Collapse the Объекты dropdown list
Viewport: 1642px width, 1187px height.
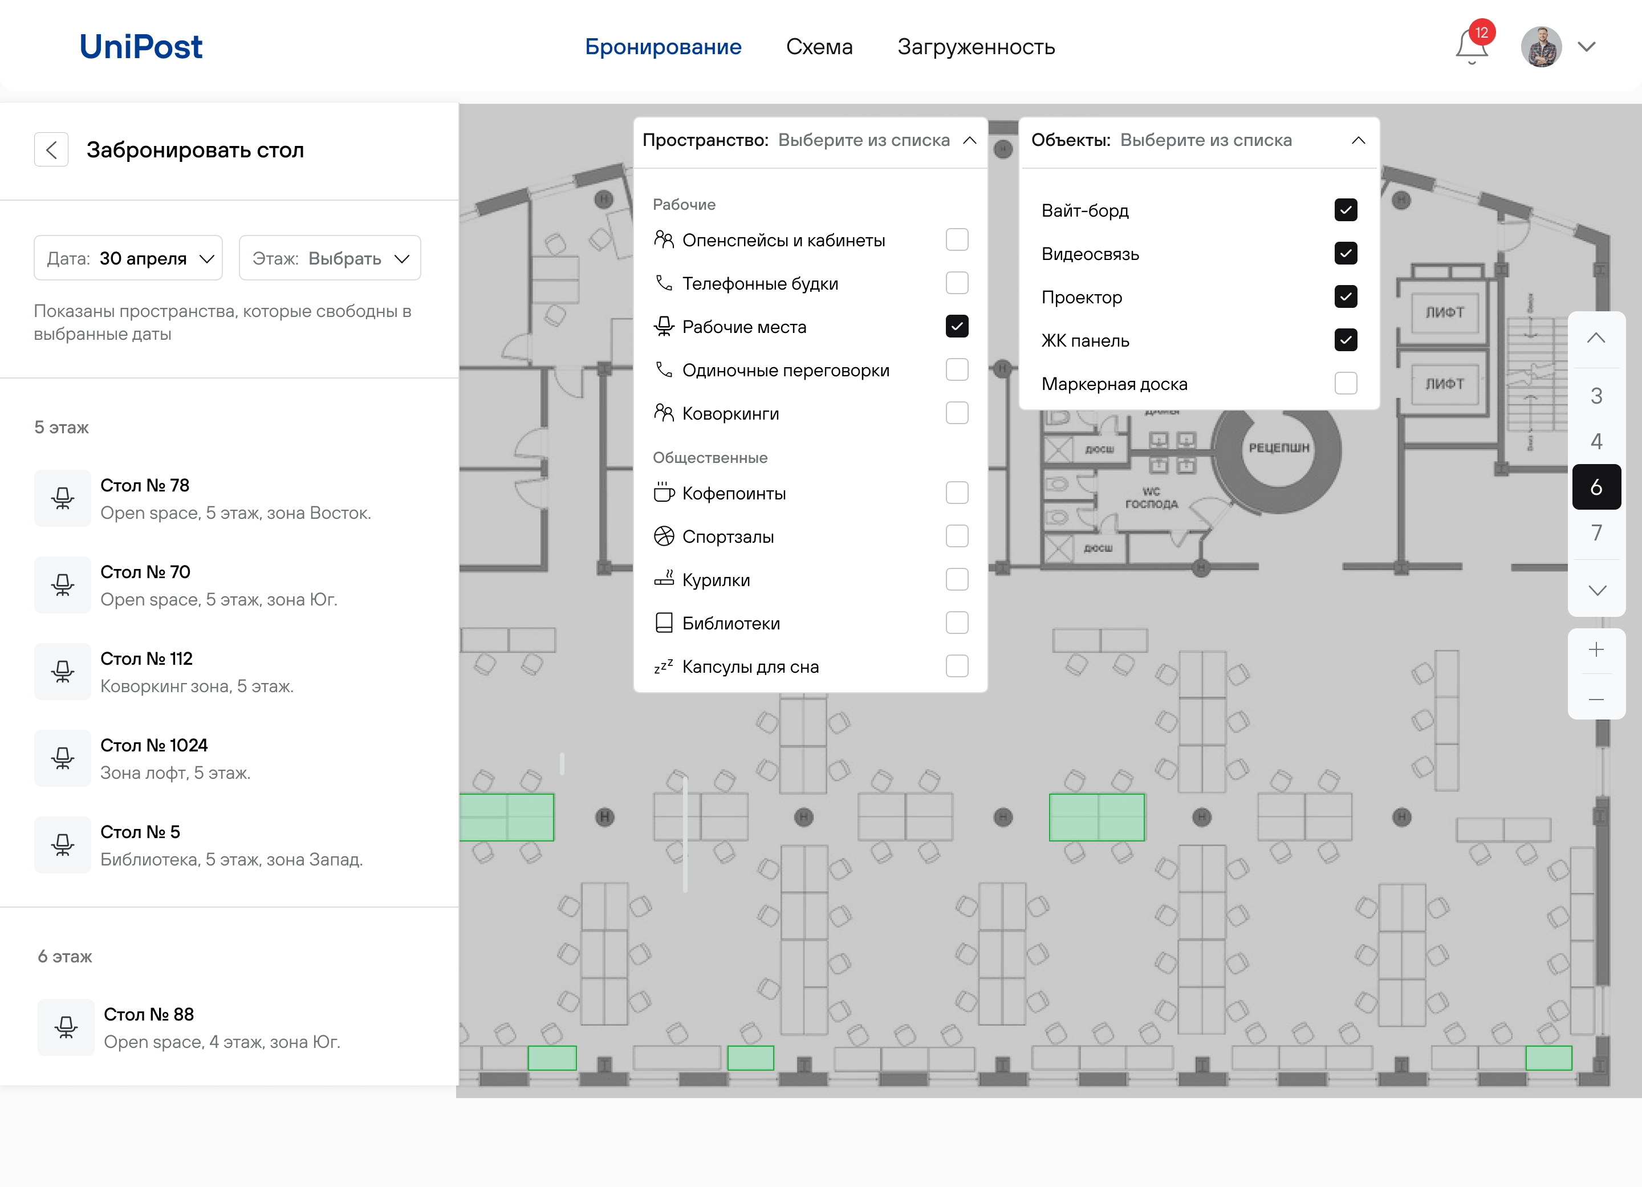1358,140
